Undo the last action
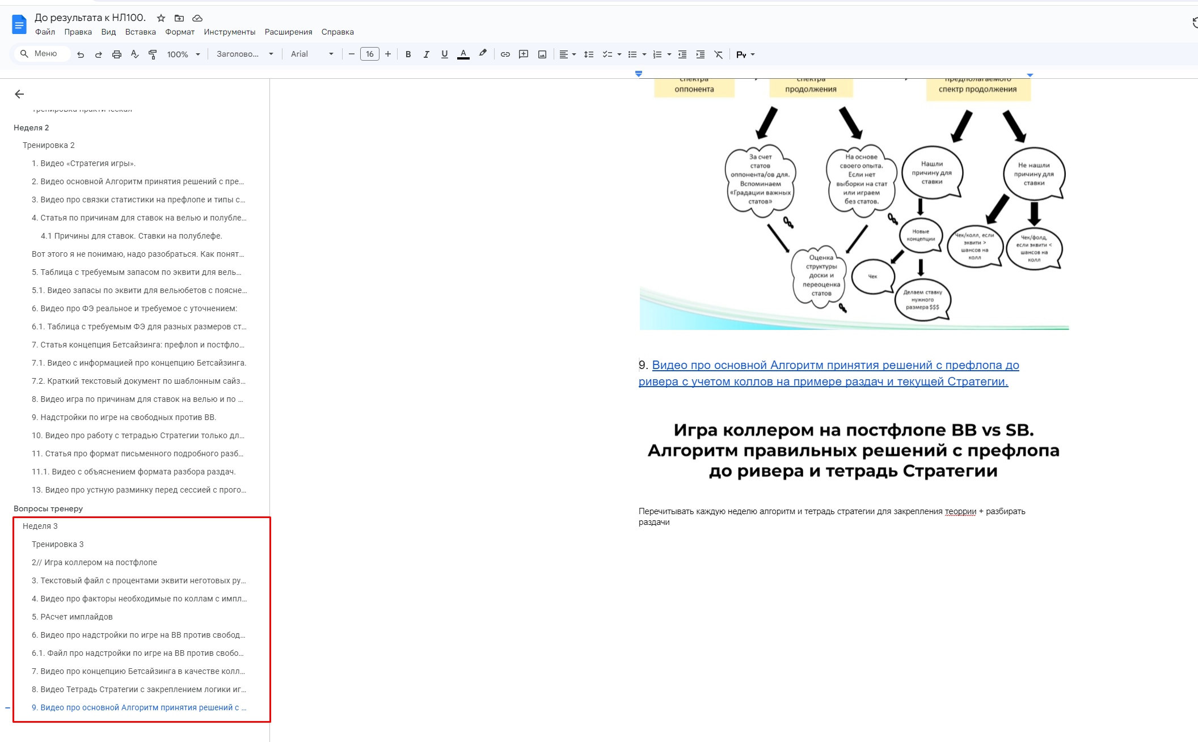Image resolution: width=1198 pixels, height=742 pixels. pyautogui.click(x=81, y=54)
